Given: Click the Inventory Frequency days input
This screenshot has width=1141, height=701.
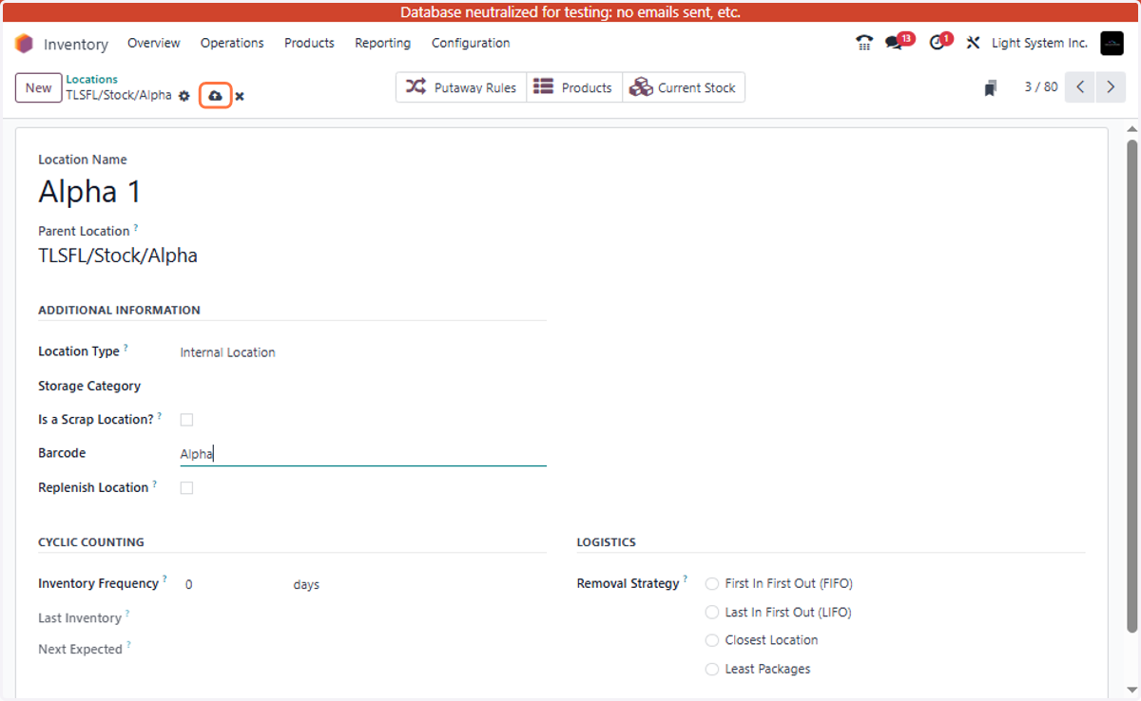Looking at the screenshot, I should point(233,585).
